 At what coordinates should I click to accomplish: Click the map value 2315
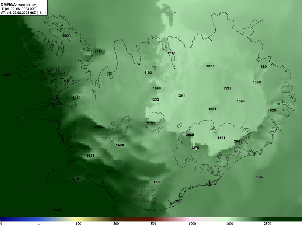click(x=75, y=179)
